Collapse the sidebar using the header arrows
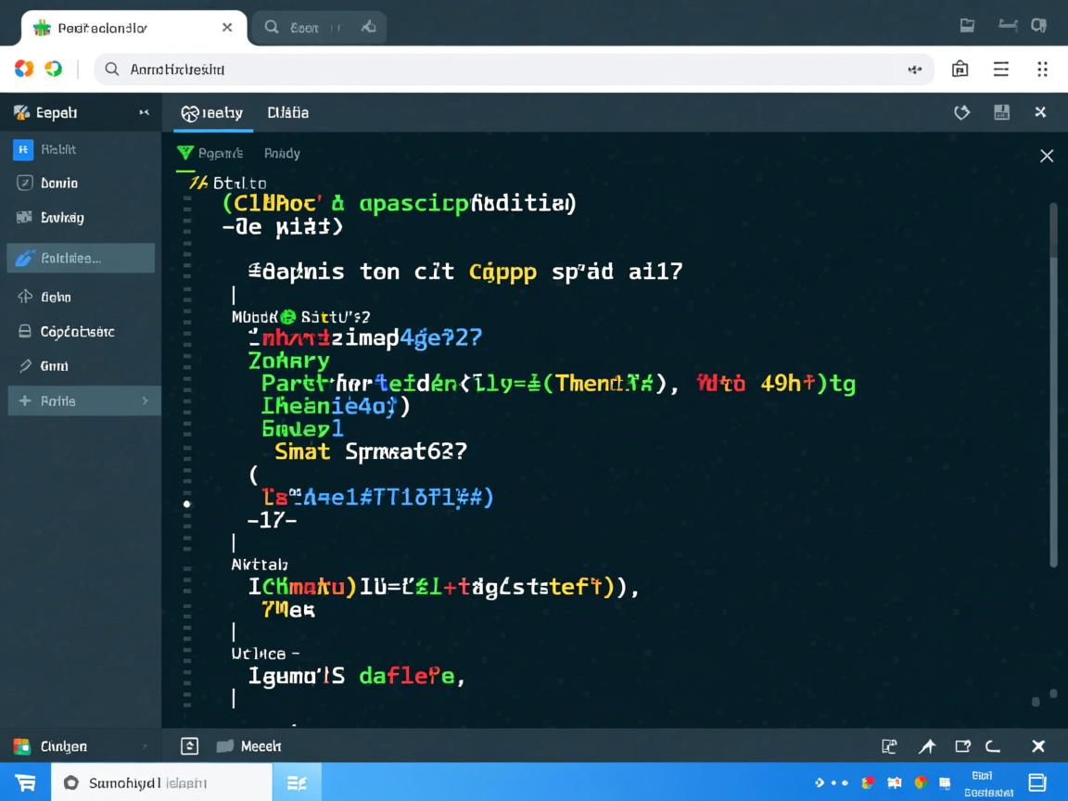Screen dimensions: 1068x801 [144, 112]
